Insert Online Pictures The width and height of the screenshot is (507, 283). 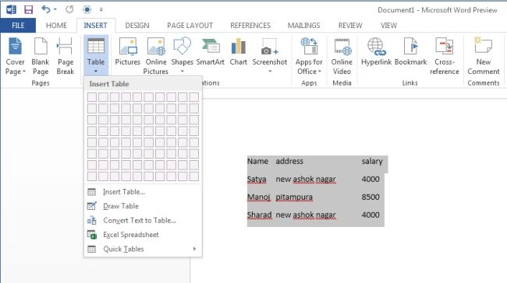[x=156, y=56]
